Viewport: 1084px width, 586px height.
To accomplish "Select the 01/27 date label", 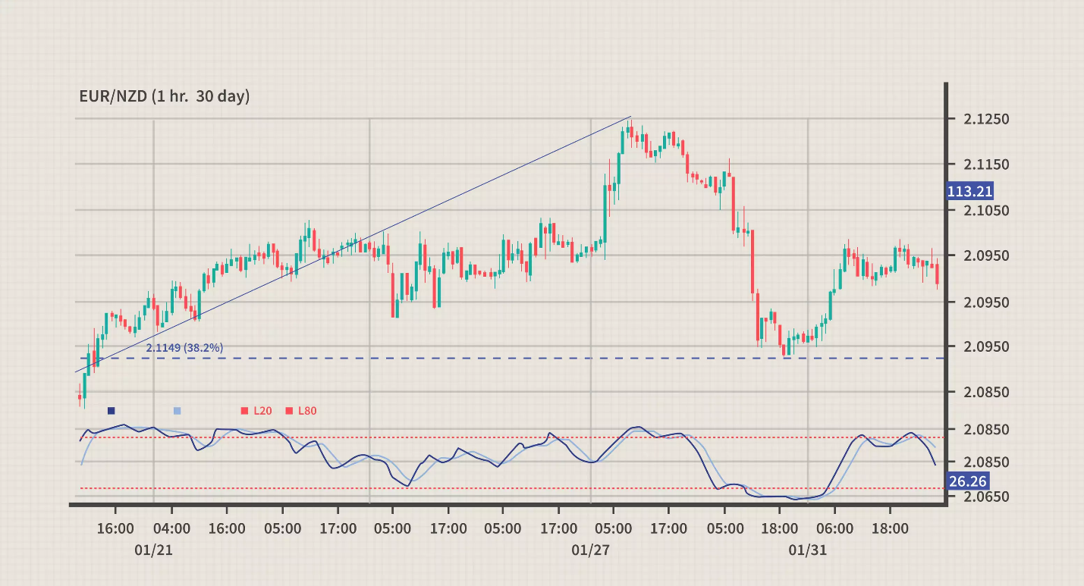I will coord(589,551).
